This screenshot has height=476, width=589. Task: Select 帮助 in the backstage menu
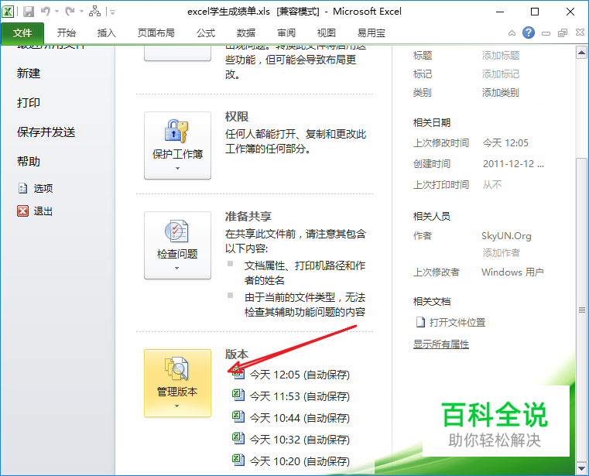point(29,162)
